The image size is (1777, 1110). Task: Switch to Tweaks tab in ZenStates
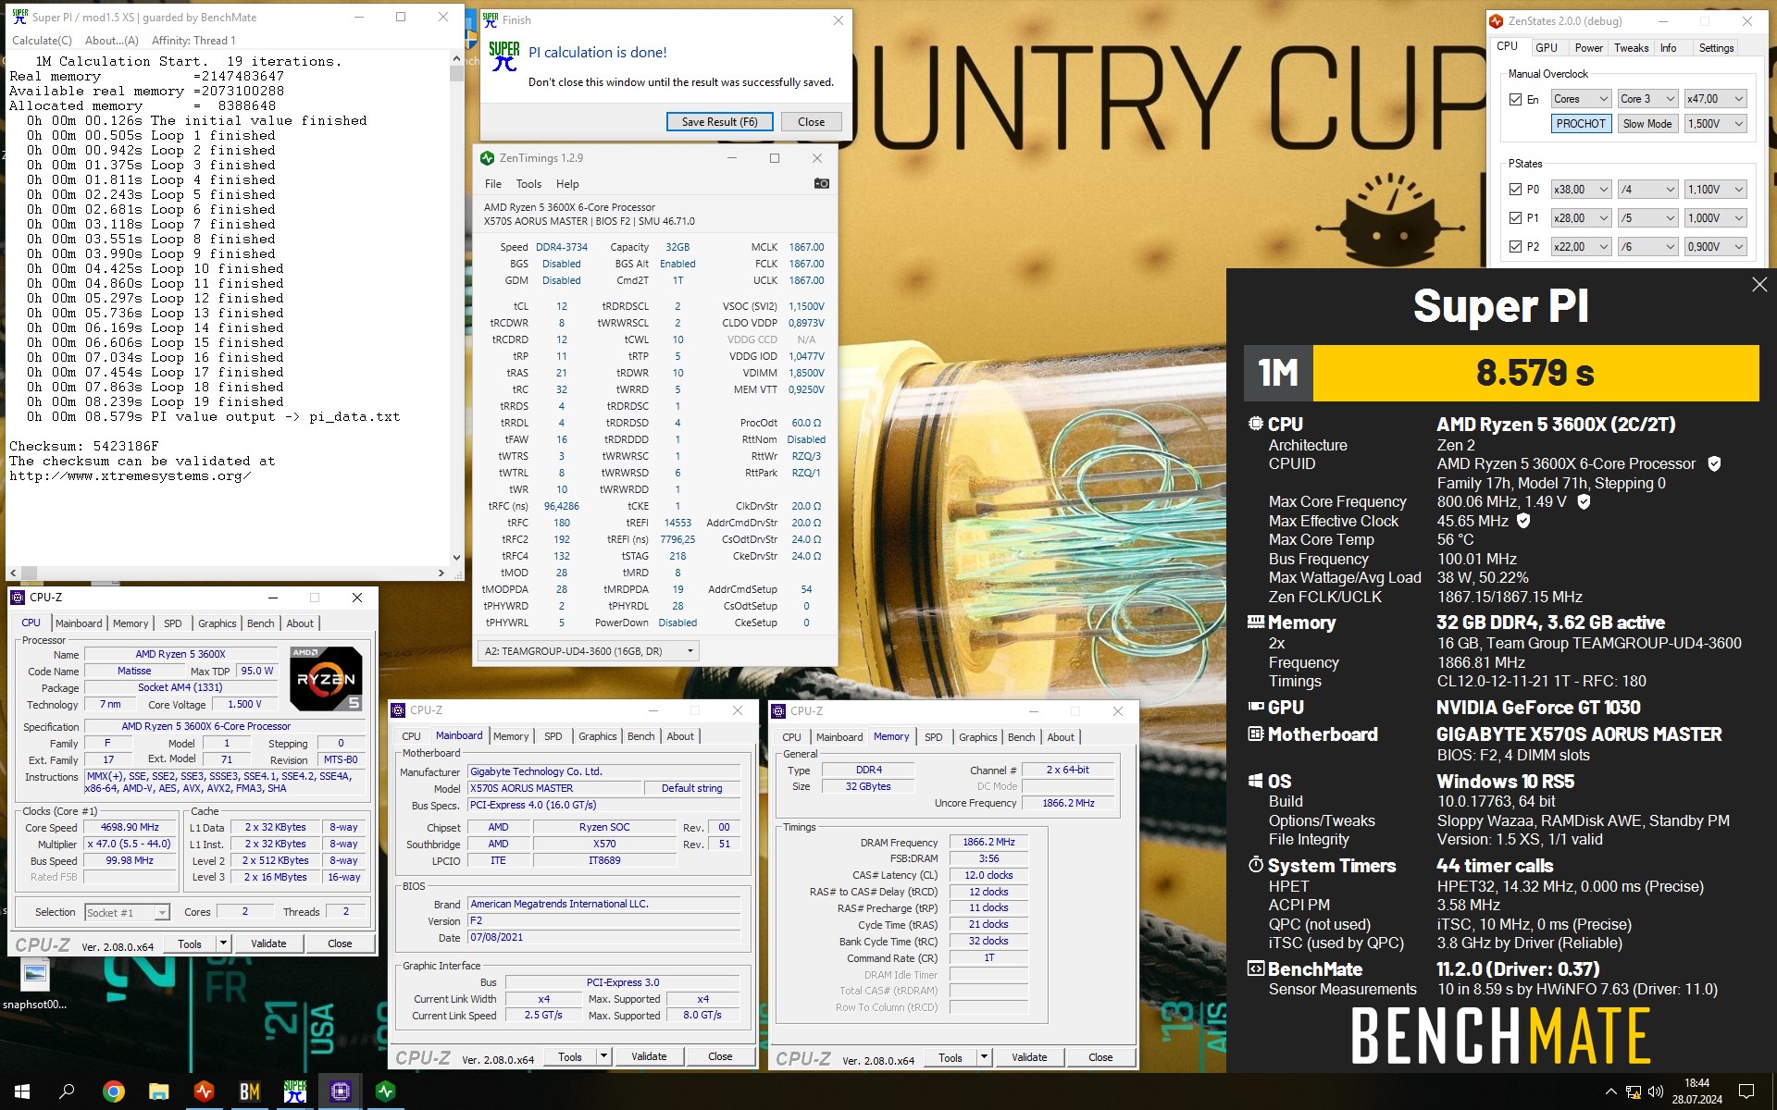pyautogui.click(x=1631, y=47)
